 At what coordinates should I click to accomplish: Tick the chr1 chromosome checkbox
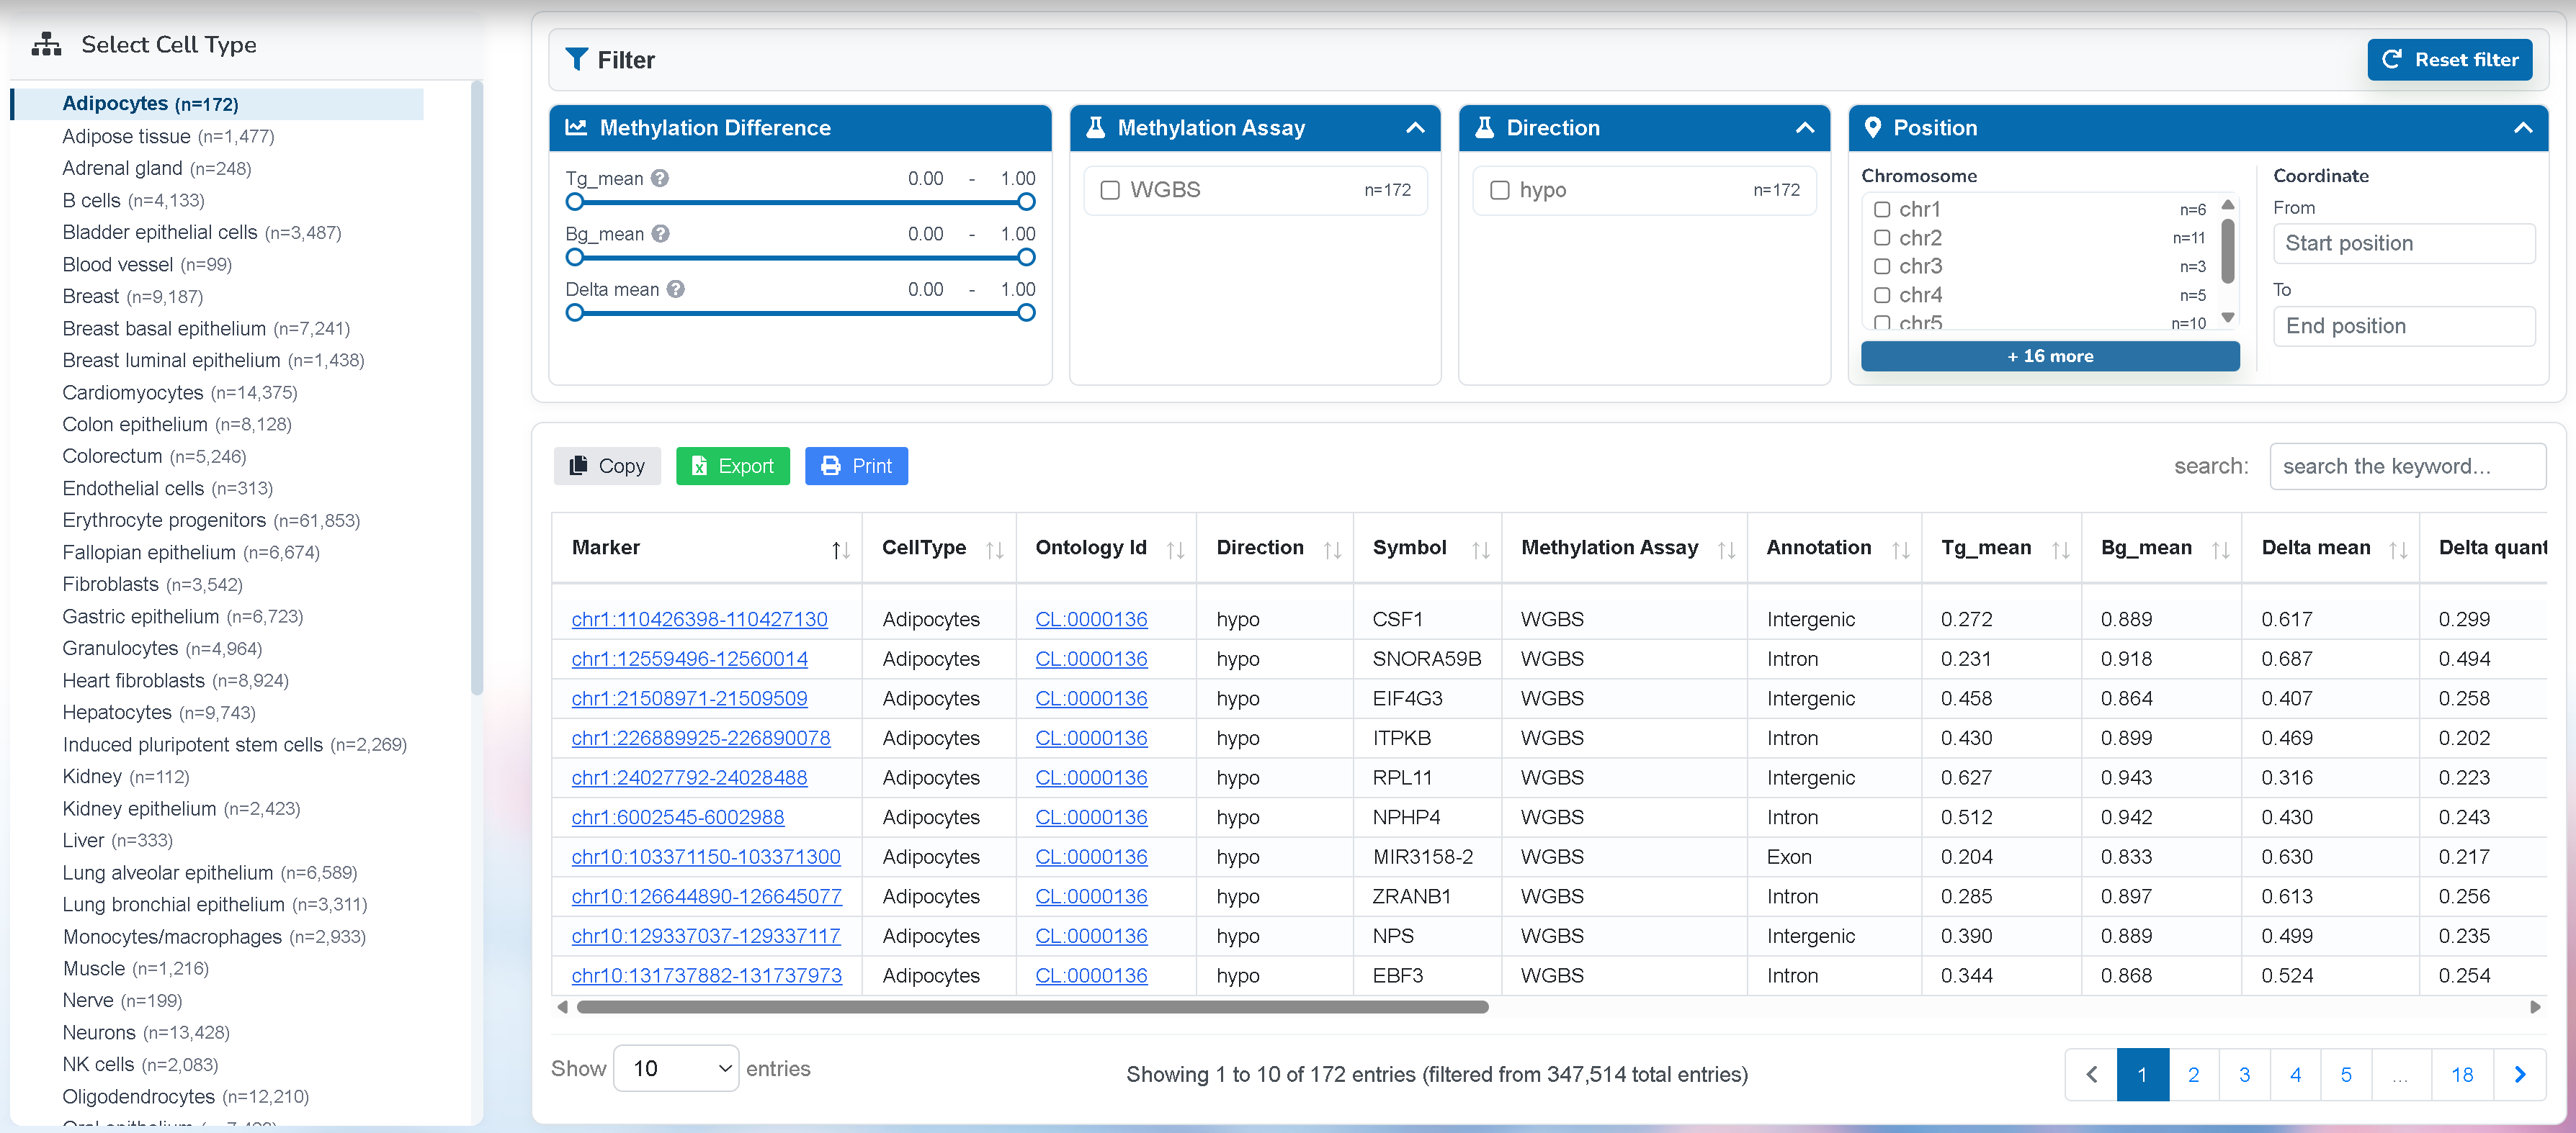1882,209
